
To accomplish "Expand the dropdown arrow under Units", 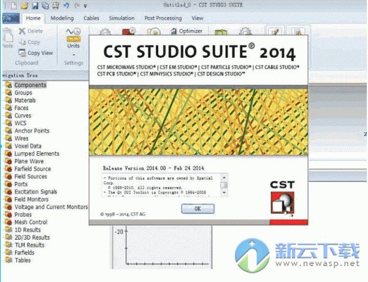I will [x=74, y=55].
